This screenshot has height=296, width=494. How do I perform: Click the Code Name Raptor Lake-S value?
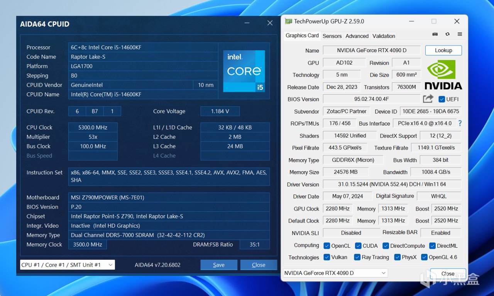point(143,57)
